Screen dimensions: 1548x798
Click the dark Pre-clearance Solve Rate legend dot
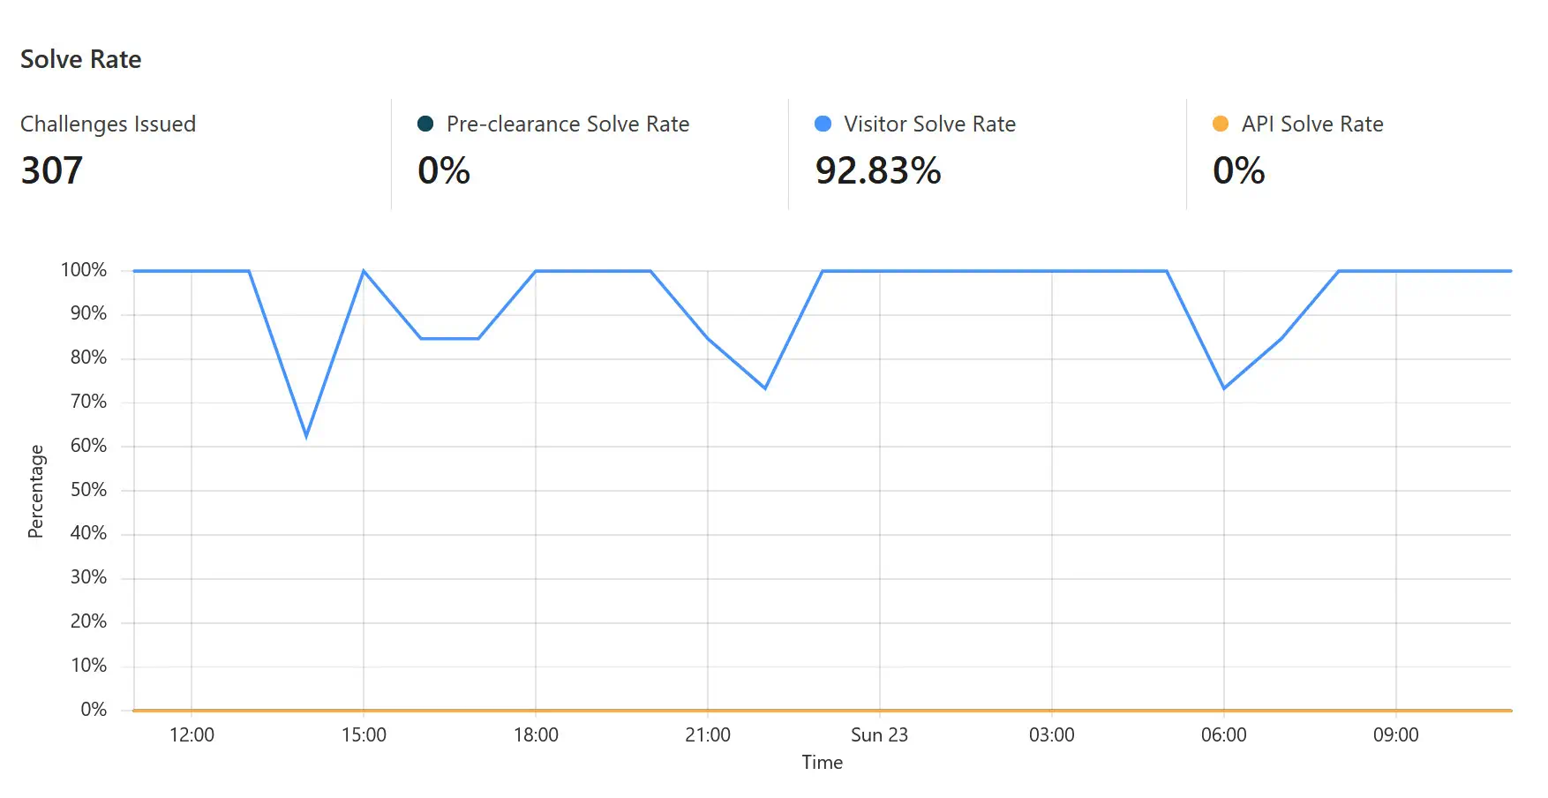coord(425,124)
